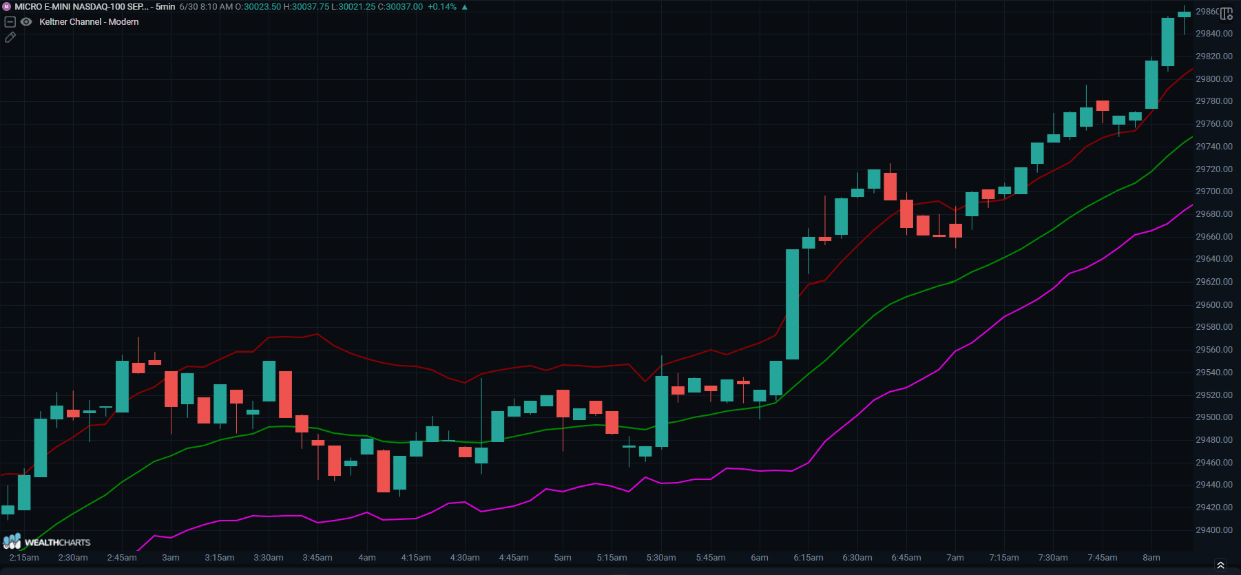Open price scale settings gear icon

tap(1227, 14)
